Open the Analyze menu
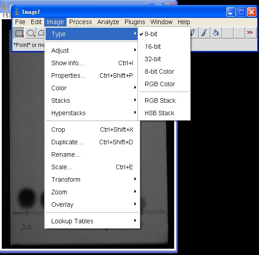This screenshot has width=259, height=255. (108, 22)
